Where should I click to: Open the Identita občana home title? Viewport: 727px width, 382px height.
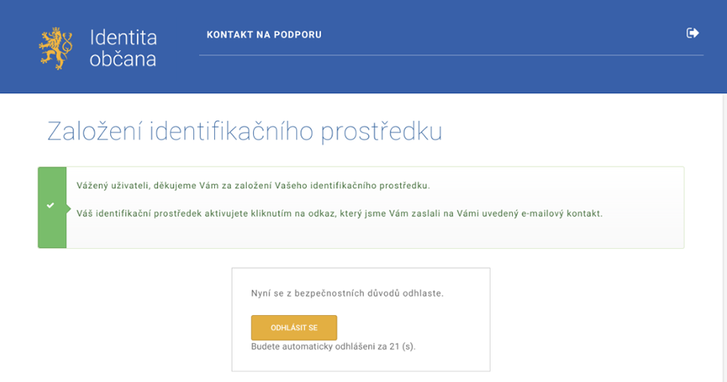coord(123,48)
